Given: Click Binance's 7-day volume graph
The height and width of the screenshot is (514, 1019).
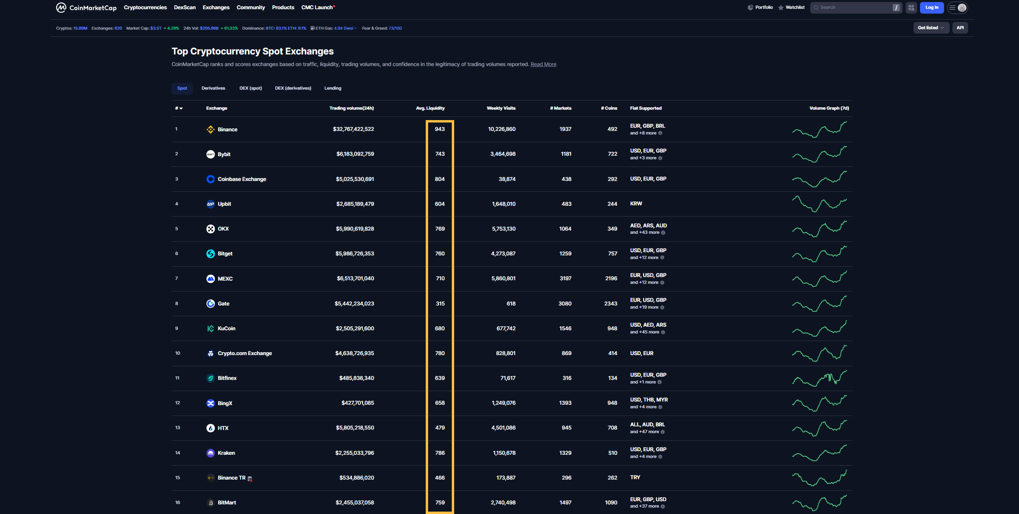Looking at the screenshot, I should coord(820,129).
